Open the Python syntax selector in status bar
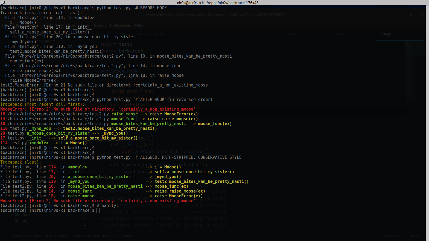The image size is (429, 241). [x=416, y=236]
